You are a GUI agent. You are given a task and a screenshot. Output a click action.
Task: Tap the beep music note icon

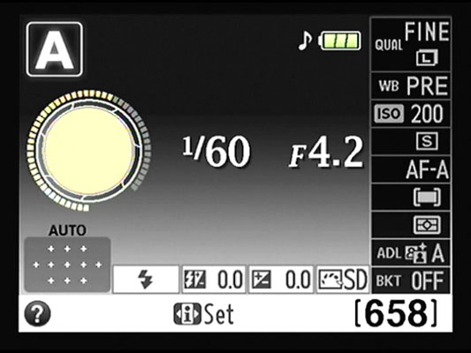point(305,41)
